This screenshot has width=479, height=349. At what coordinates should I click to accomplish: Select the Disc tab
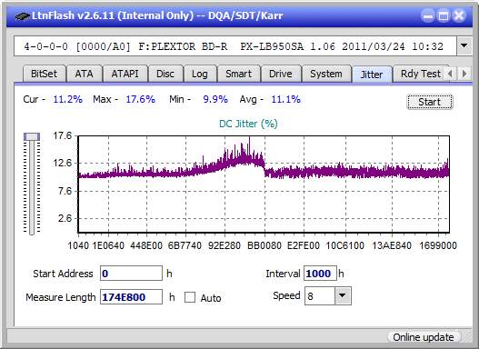[165, 74]
